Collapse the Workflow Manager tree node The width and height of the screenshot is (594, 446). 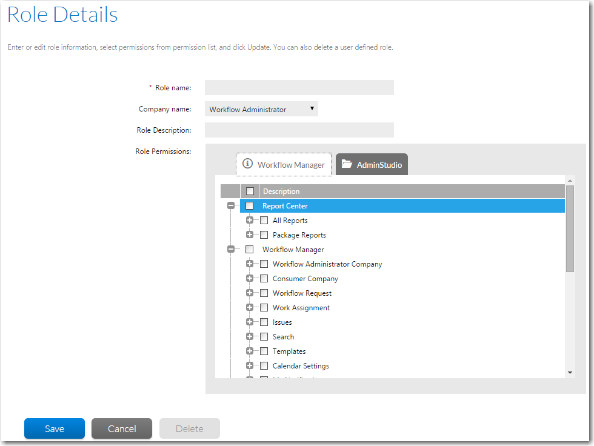pos(230,250)
